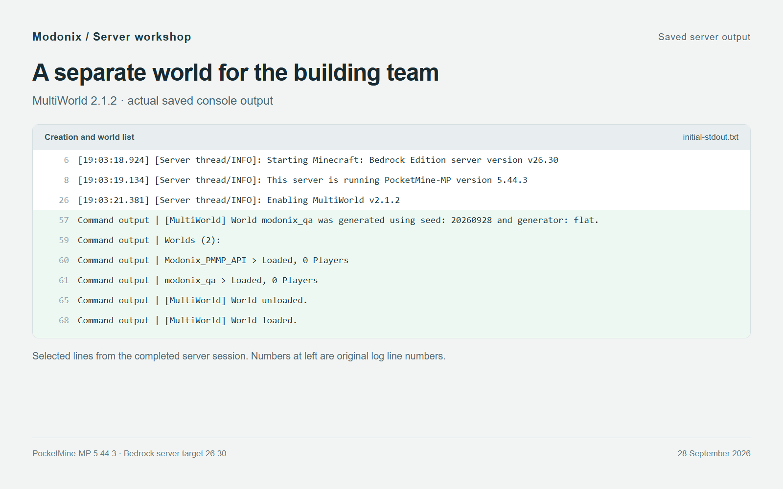This screenshot has height=489, width=783.
Task: Click the 28 September 2026 date
Action: [x=714, y=453]
